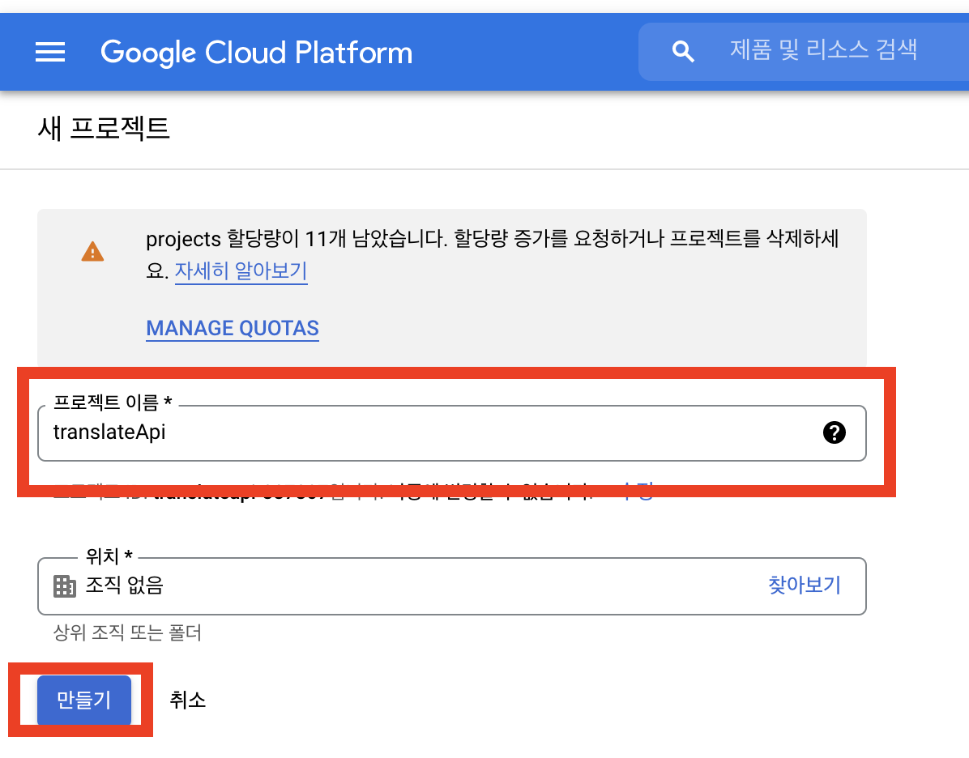The width and height of the screenshot is (969, 758).
Task: Click the '프로젝트 이름 *' field label
Action: click(113, 402)
